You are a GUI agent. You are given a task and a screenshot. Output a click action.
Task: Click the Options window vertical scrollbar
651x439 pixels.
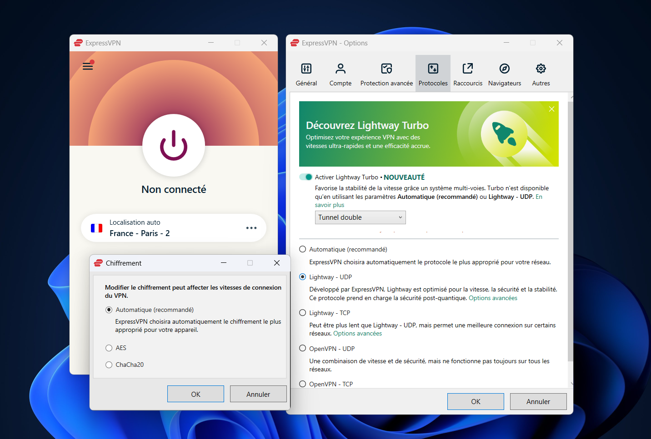click(571, 227)
